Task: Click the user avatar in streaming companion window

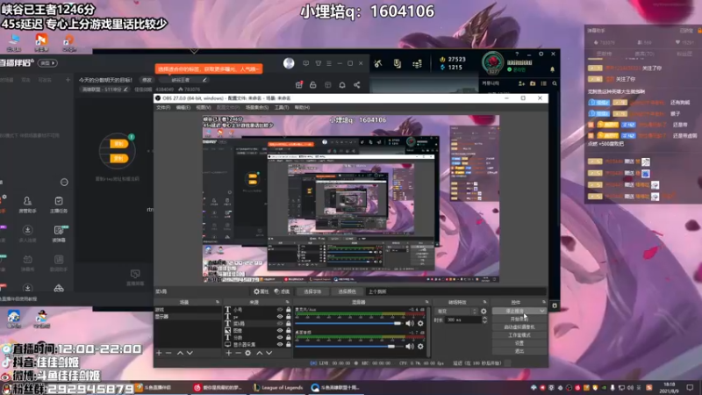Action: click(x=289, y=63)
